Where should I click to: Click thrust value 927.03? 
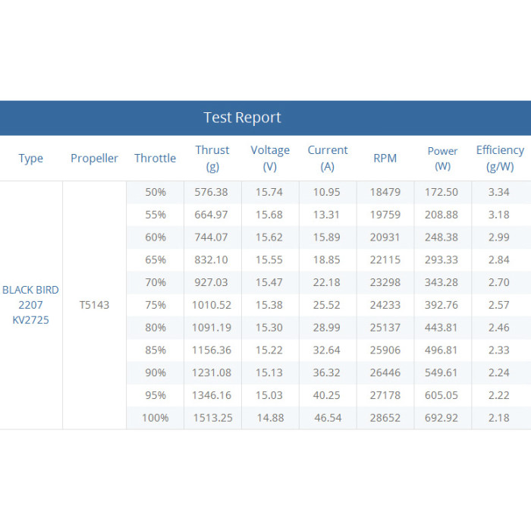(211, 282)
